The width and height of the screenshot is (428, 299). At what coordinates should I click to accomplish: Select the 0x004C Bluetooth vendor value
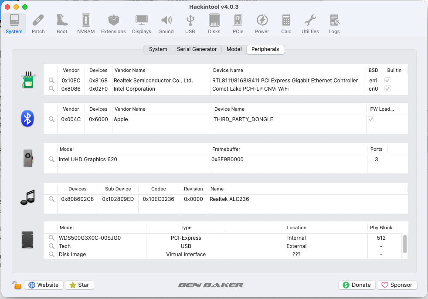point(71,119)
